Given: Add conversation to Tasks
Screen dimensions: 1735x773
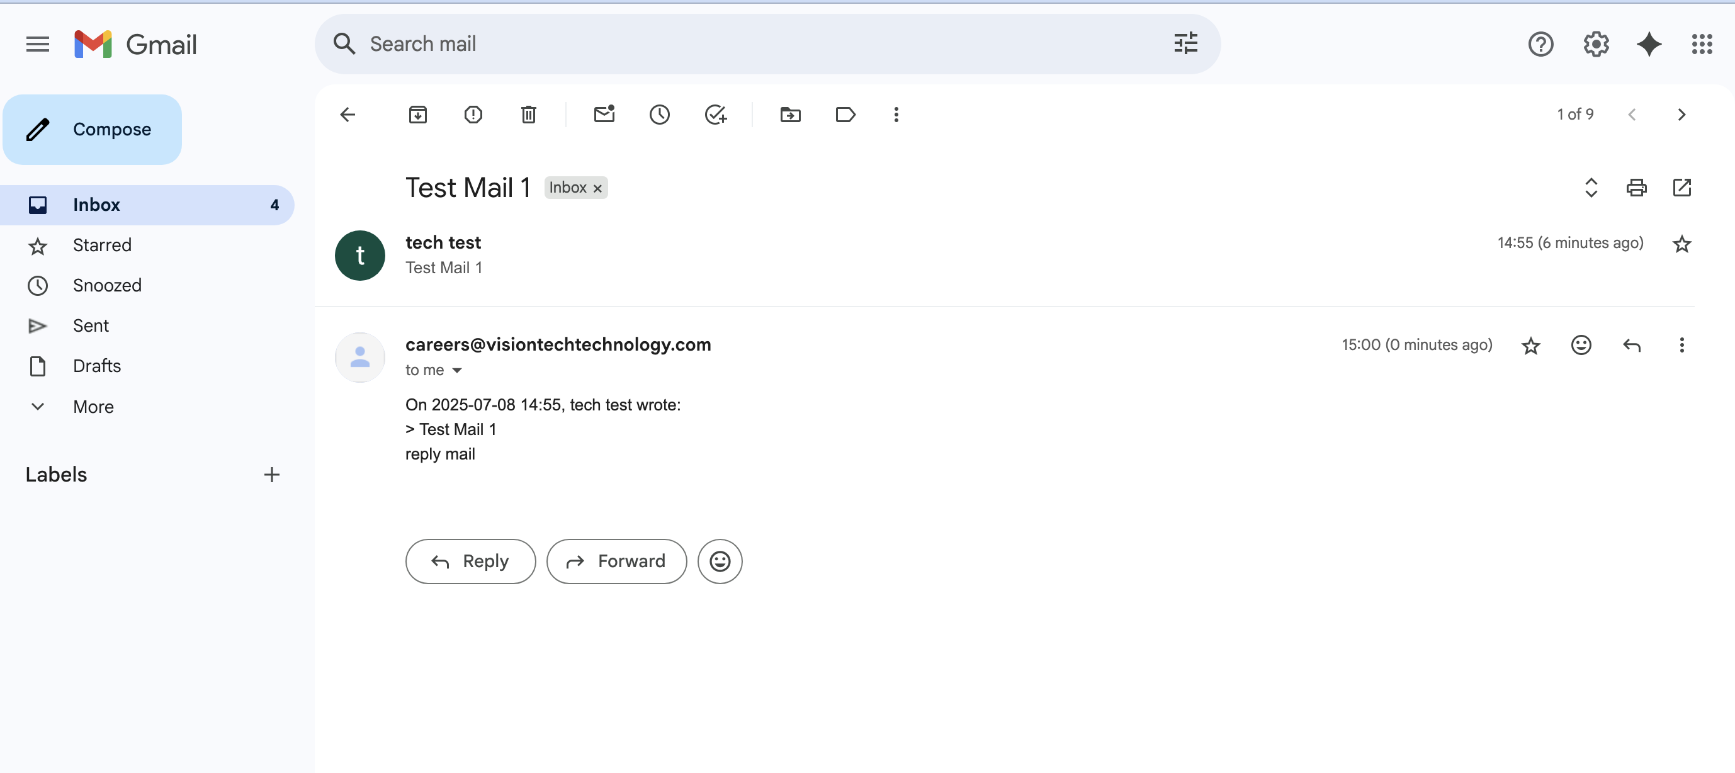Looking at the screenshot, I should (x=715, y=115).
